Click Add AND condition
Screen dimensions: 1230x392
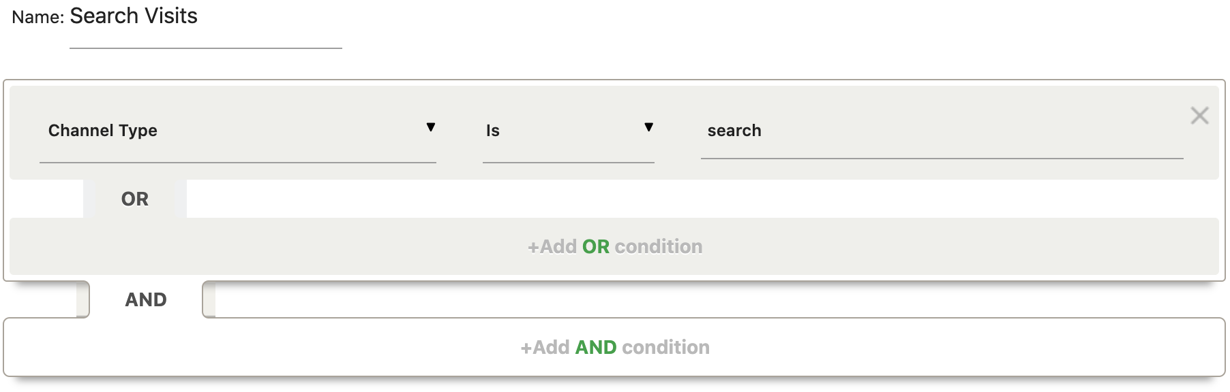(x=614, y=346)
